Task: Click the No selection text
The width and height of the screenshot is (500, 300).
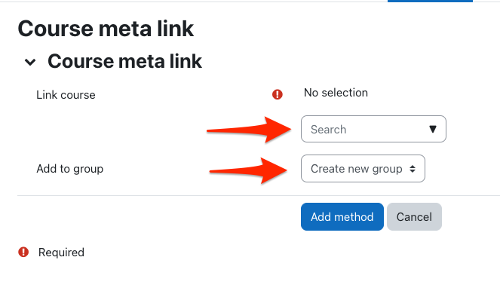Action: 336,93
